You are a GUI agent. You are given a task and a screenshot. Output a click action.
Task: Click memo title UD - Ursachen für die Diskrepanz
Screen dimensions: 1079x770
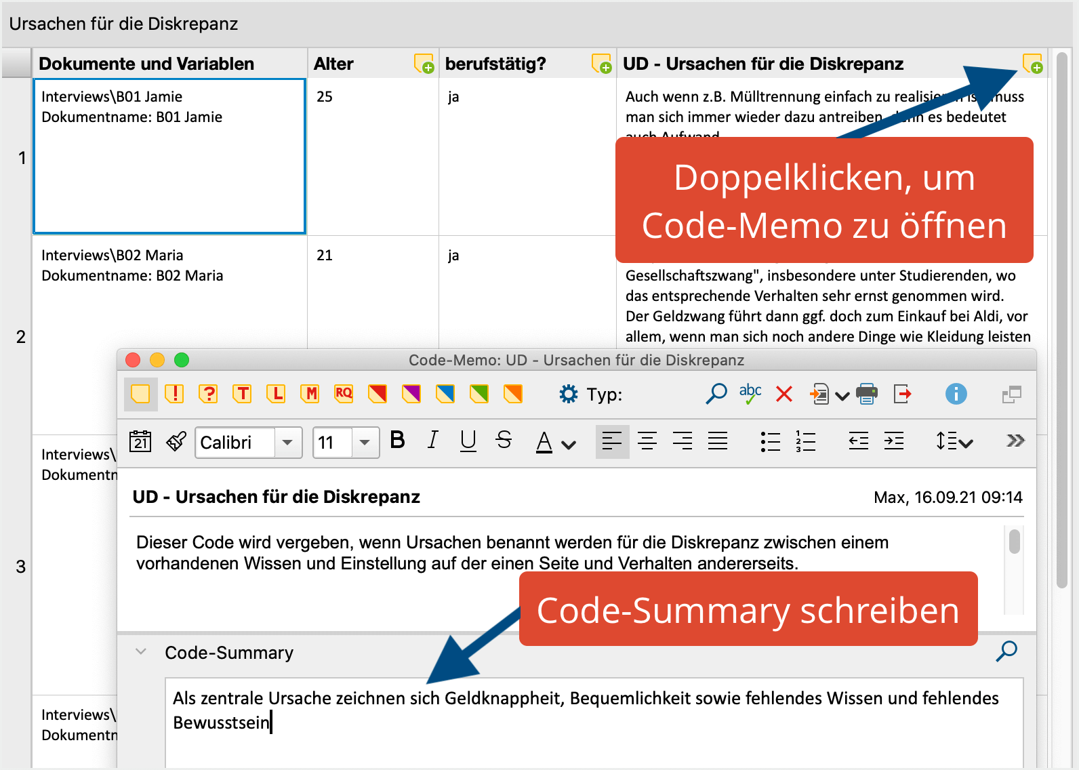pos(277,497)
